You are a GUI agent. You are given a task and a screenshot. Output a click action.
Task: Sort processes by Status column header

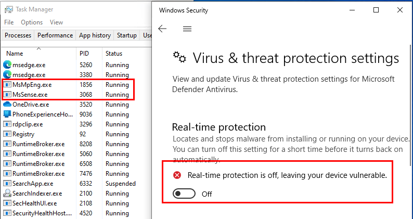114,54
